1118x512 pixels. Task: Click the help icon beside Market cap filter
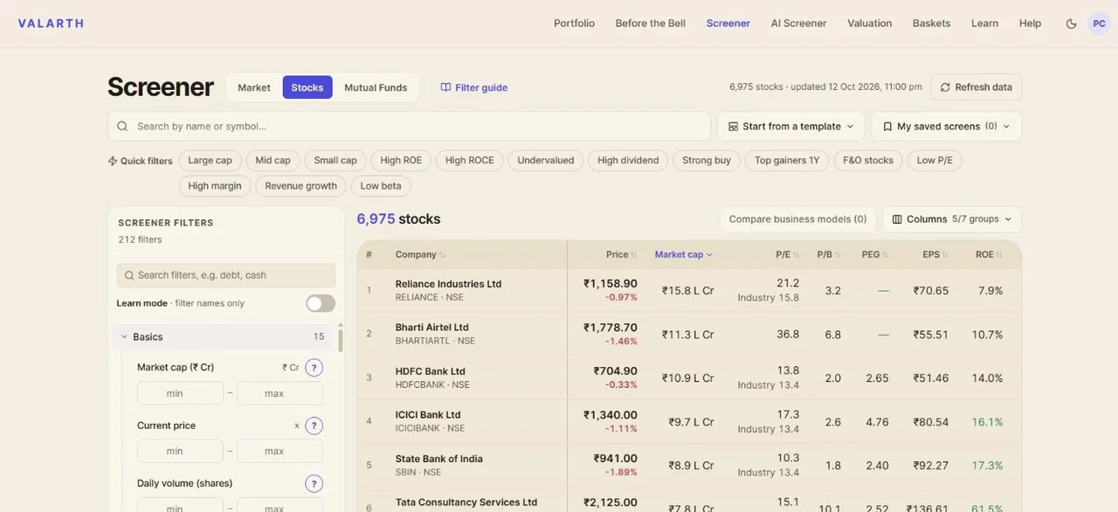pos(314,368)
